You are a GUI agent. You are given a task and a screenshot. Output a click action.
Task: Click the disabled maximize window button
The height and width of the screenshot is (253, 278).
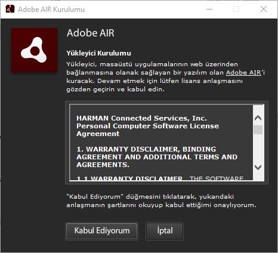click(x=236, y=9)
